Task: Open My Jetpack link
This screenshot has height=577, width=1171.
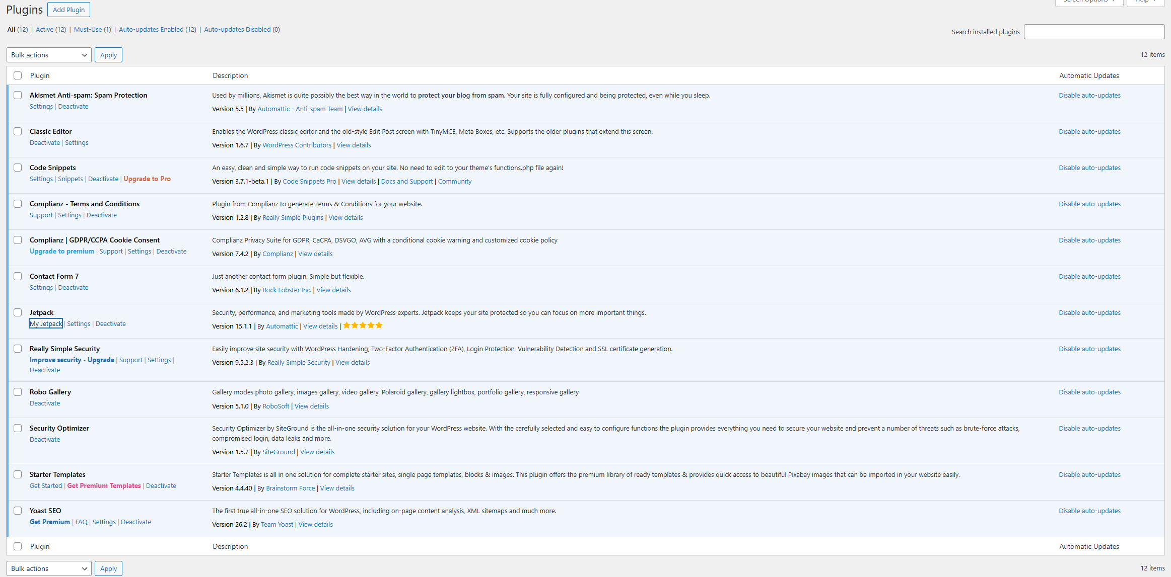Action: click(46, 324)
